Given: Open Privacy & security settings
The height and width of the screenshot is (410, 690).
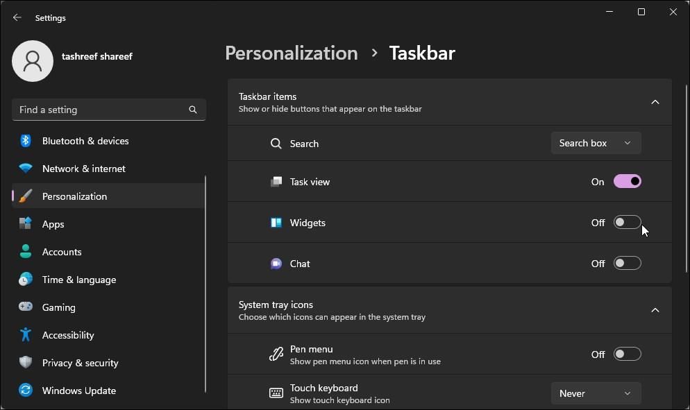Looking at the screenshot, I should pyautogui.click(x=108, y=363).
